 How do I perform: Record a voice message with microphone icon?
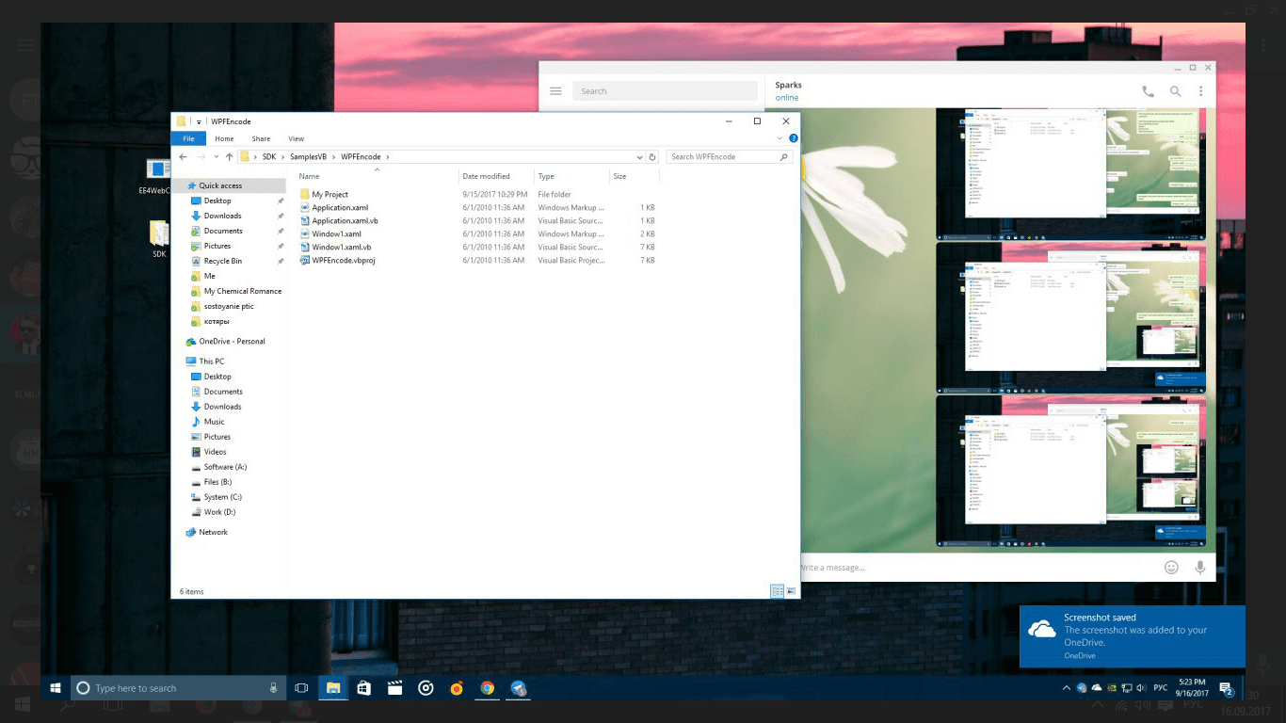coord(1200,567)
